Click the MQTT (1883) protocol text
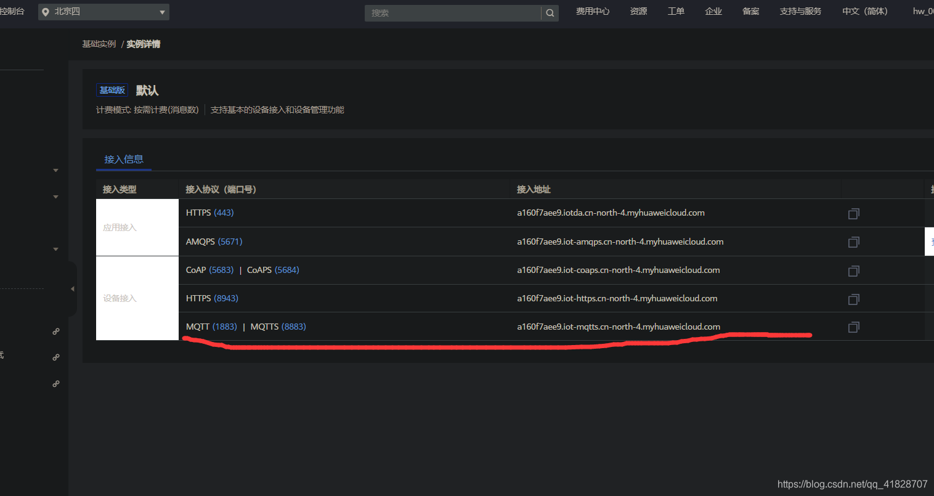 (211, 327)
